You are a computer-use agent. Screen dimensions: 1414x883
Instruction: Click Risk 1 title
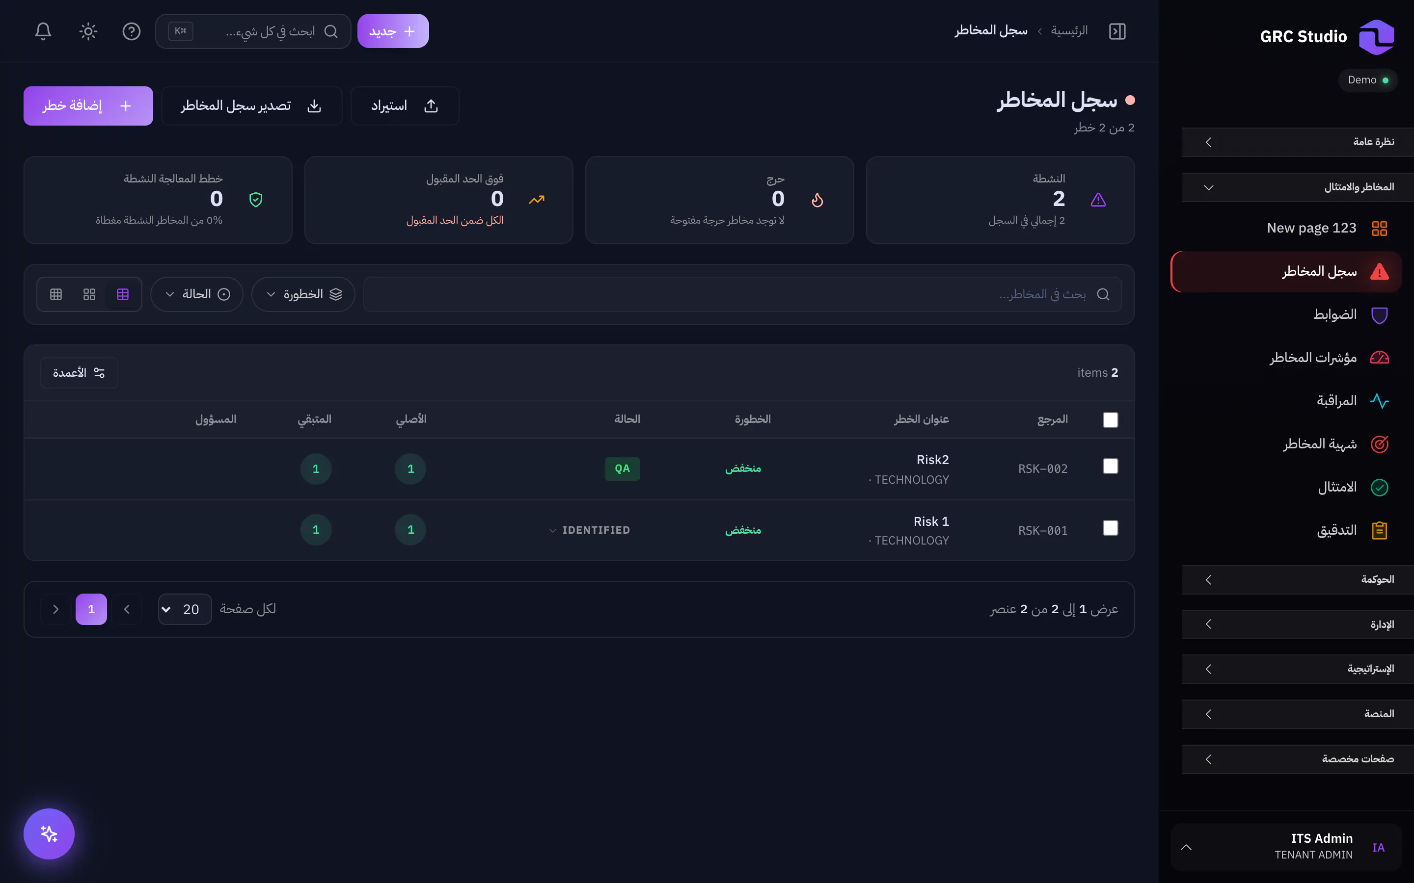pyautogui.click(x=931, y=521)
